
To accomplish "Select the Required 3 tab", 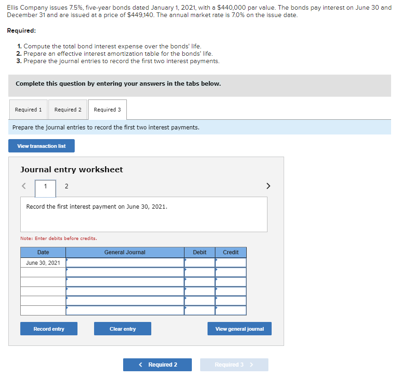I will [107, 110].
